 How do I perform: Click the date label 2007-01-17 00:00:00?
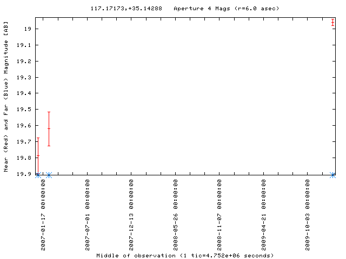43,215
